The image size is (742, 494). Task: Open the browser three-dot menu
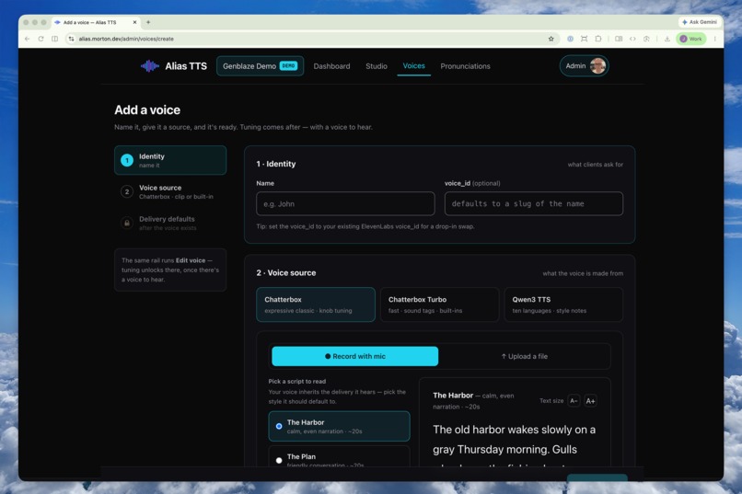click(x=715, y=39)
